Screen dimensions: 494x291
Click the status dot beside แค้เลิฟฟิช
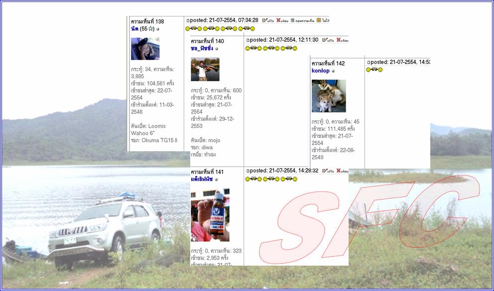(216, 180)
